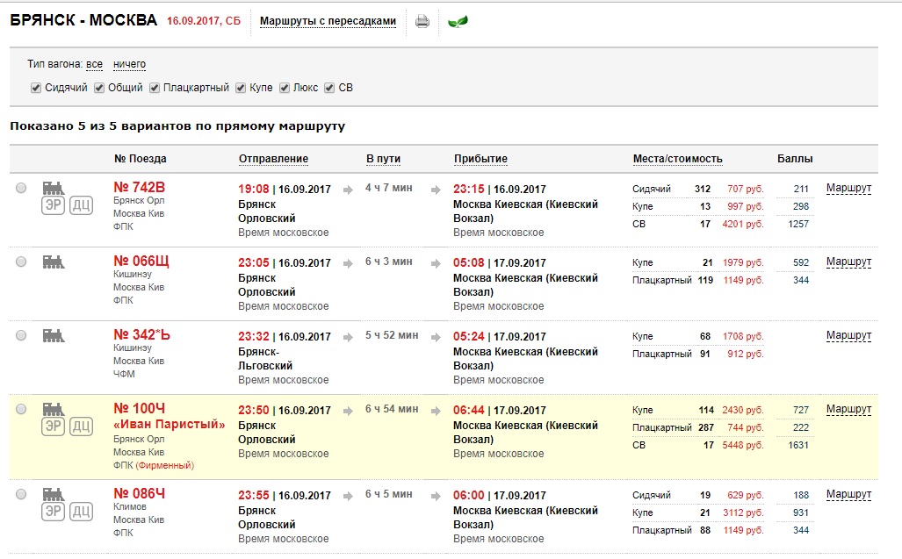902x559 pixels.
Task: Select the radio button for train 742В
Action: pyautogui.click(x=21, y=188)
